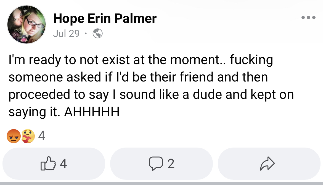
Task: Click the number 4 inside Like button
Action: pos(63,164)
